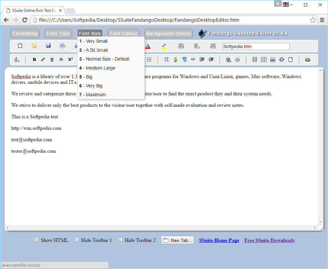Click the image wrapped in text icon
328x269 pixels.
(181, 46)
